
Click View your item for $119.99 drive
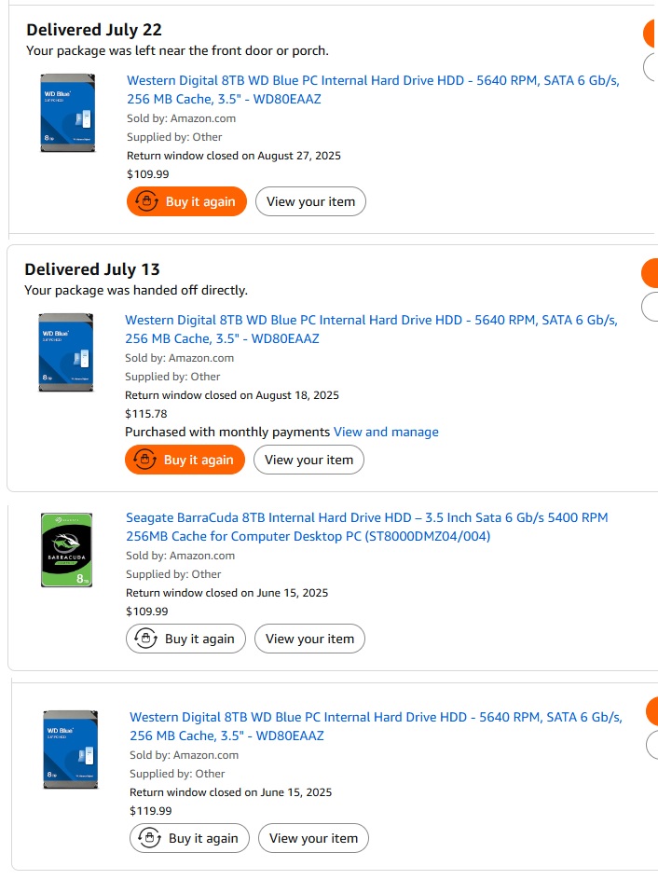pos(313,838)
